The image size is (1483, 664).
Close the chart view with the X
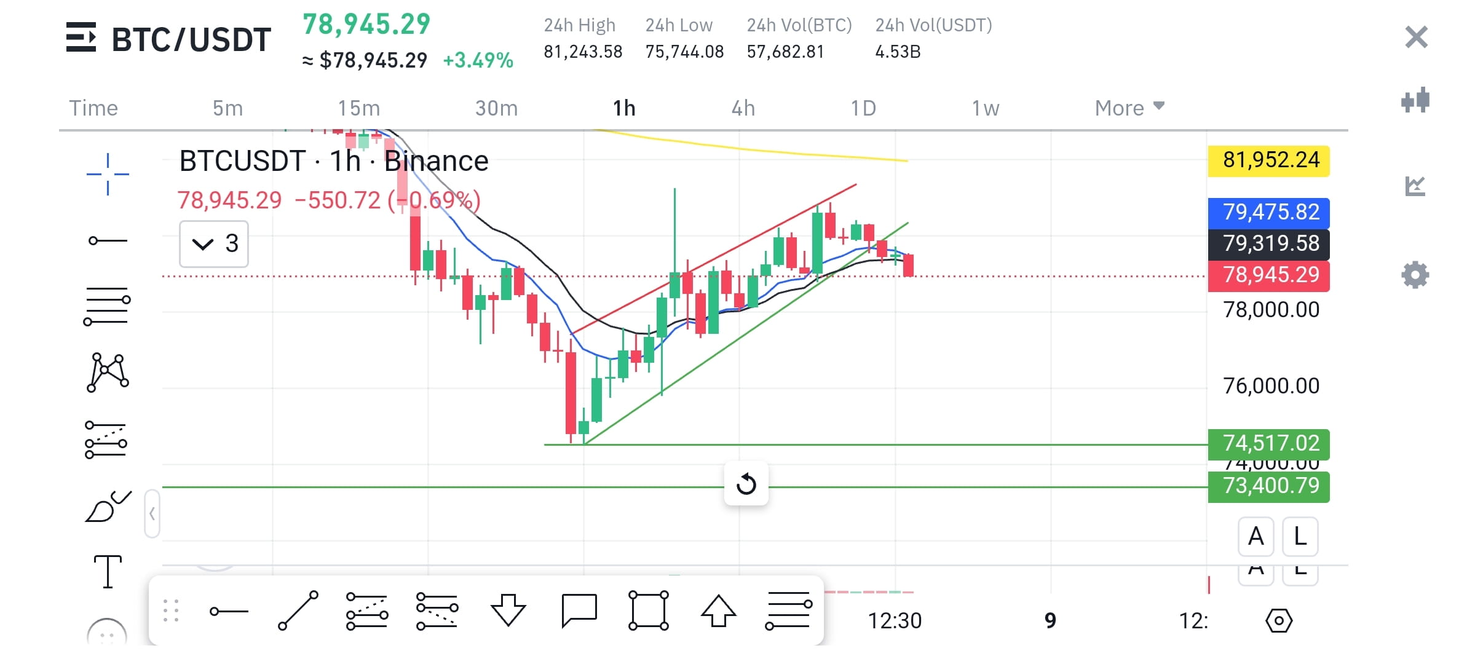(1416, 38)
